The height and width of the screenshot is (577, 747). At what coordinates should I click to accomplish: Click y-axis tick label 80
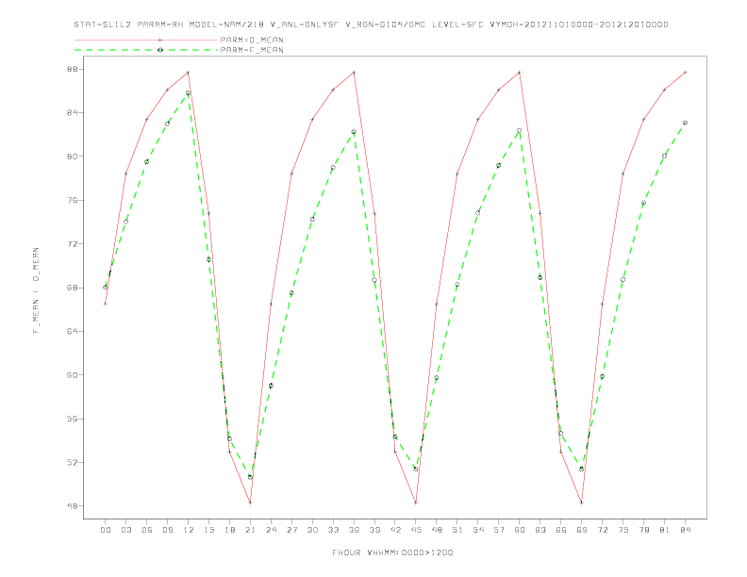tap(72, 157)
